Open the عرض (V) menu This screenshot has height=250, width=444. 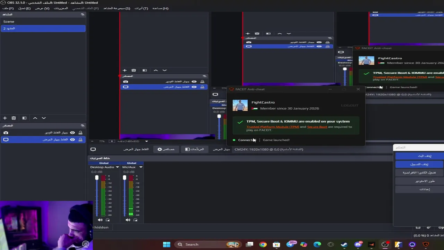point(42,8)
